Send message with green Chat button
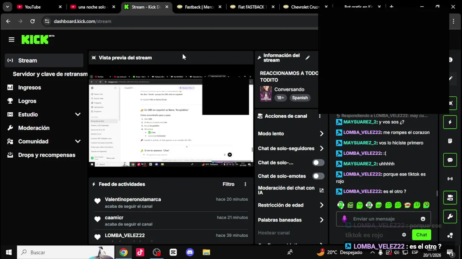Screen dimensions: 462x259 [422, 235]
